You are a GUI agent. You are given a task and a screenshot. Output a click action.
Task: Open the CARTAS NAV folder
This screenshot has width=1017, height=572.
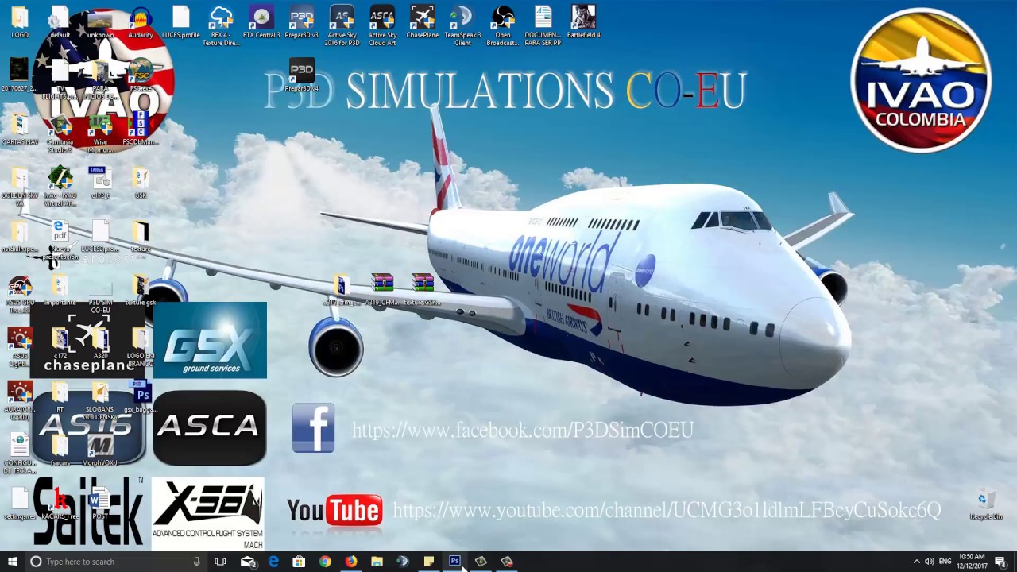20,129
